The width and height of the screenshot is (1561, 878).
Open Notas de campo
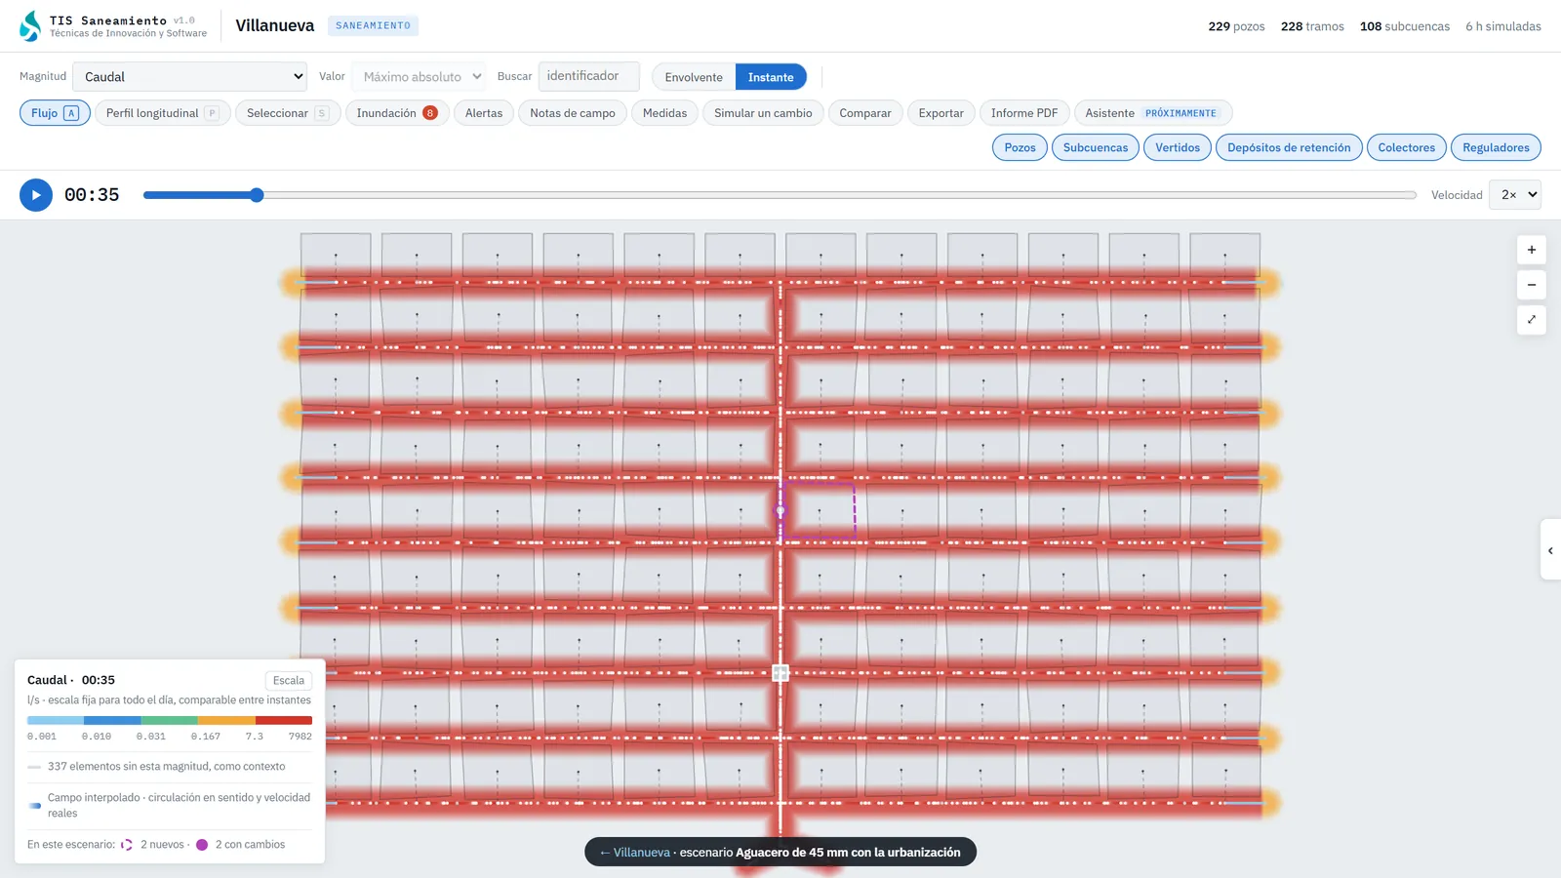tap(573, 113)
